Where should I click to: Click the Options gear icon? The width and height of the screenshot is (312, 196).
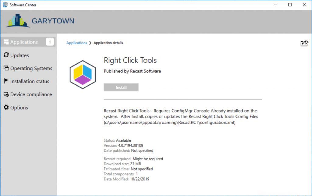coord(6,108)
